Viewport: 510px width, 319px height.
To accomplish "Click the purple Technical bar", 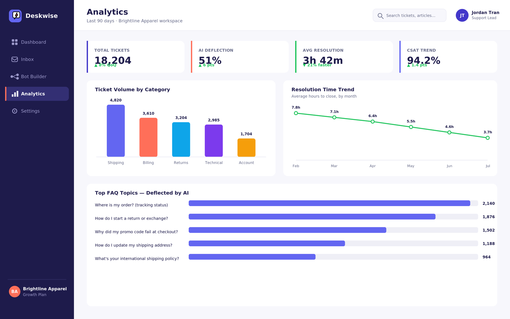I will tap(214, 141).
